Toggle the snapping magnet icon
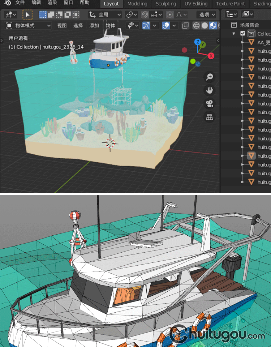The image size is (271, 347). coord(145,15)
